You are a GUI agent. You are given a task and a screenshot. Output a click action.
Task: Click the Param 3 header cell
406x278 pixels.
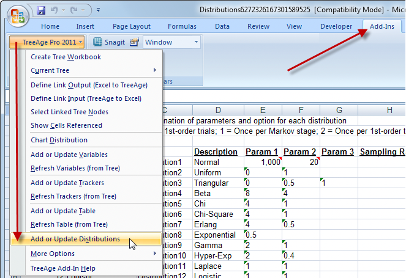(x=337, y=152)
